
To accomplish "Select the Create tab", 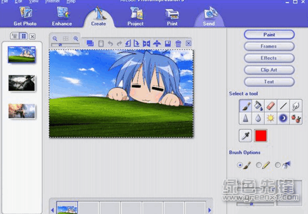I will point(99,17).
